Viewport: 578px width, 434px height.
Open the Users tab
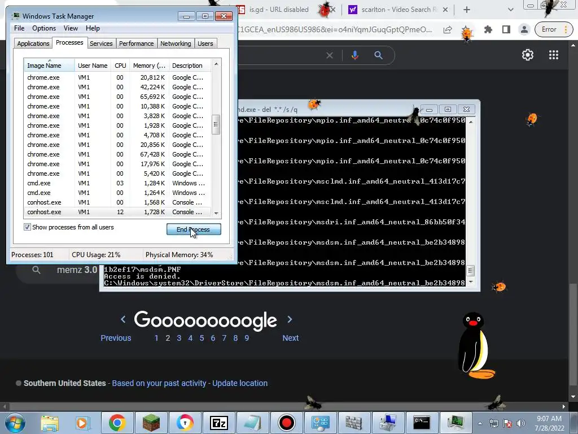(205, 44)
